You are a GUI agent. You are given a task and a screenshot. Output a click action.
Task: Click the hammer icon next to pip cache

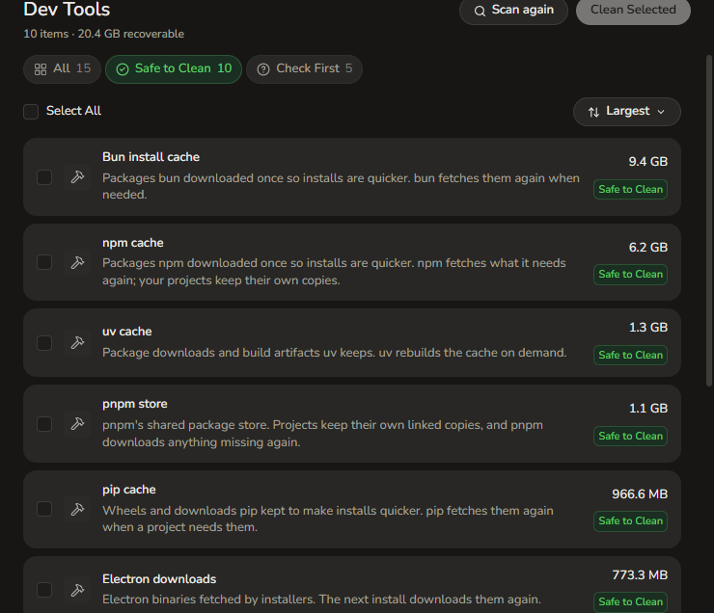tap(77, 509)
